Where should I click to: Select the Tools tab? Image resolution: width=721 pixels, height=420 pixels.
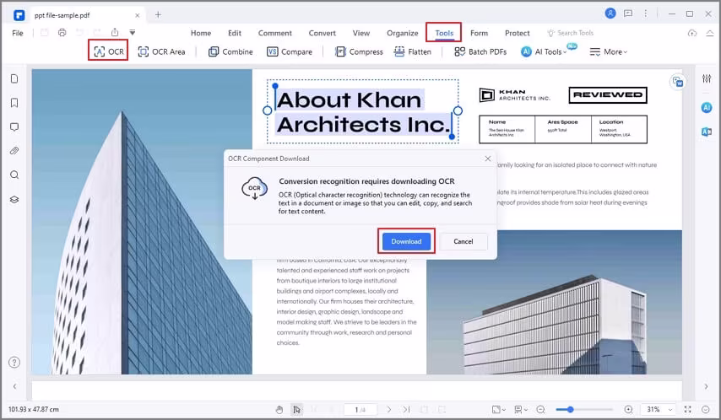pos(444,33)
